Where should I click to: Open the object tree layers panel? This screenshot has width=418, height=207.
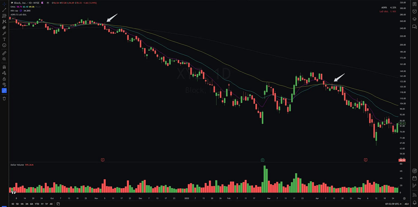(414, 19)
